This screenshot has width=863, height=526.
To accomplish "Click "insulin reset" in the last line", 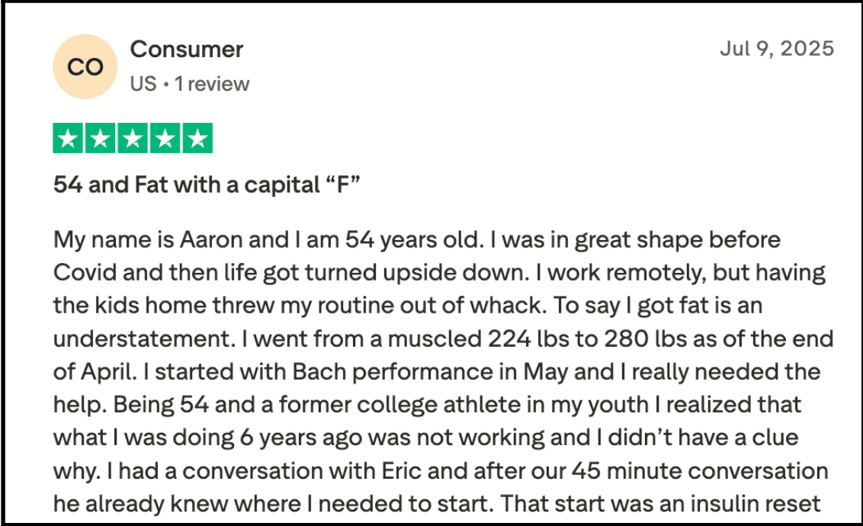I will 746,505.
